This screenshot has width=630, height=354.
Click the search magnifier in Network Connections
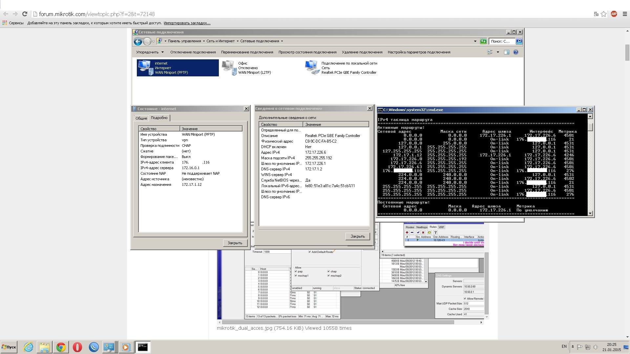click(x=519, y=41)
